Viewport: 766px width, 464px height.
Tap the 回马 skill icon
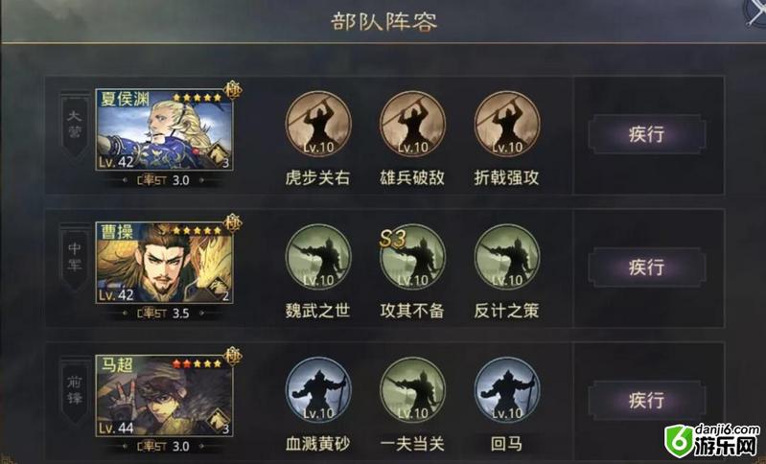point(507,390)
